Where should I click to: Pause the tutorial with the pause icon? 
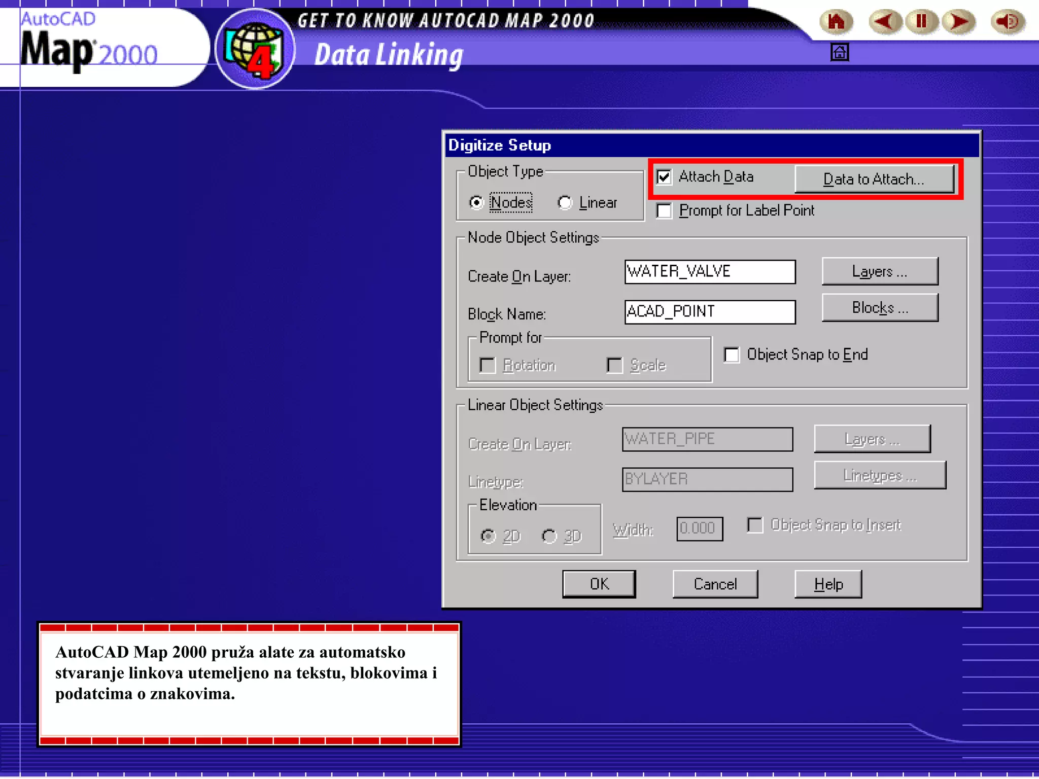921,22
